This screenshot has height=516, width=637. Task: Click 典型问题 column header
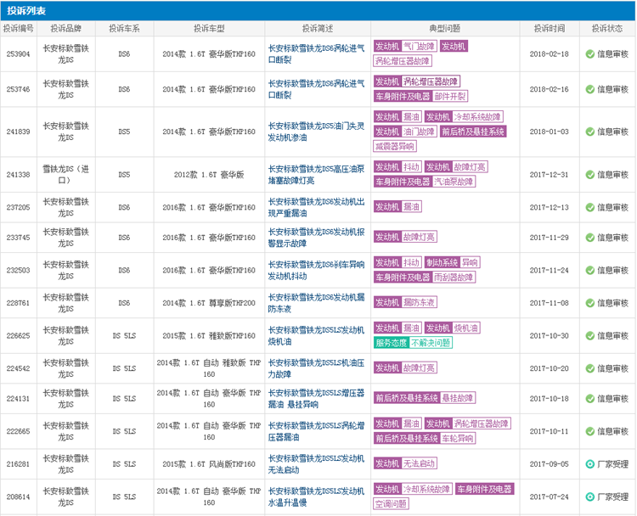(x=445, y=28)
